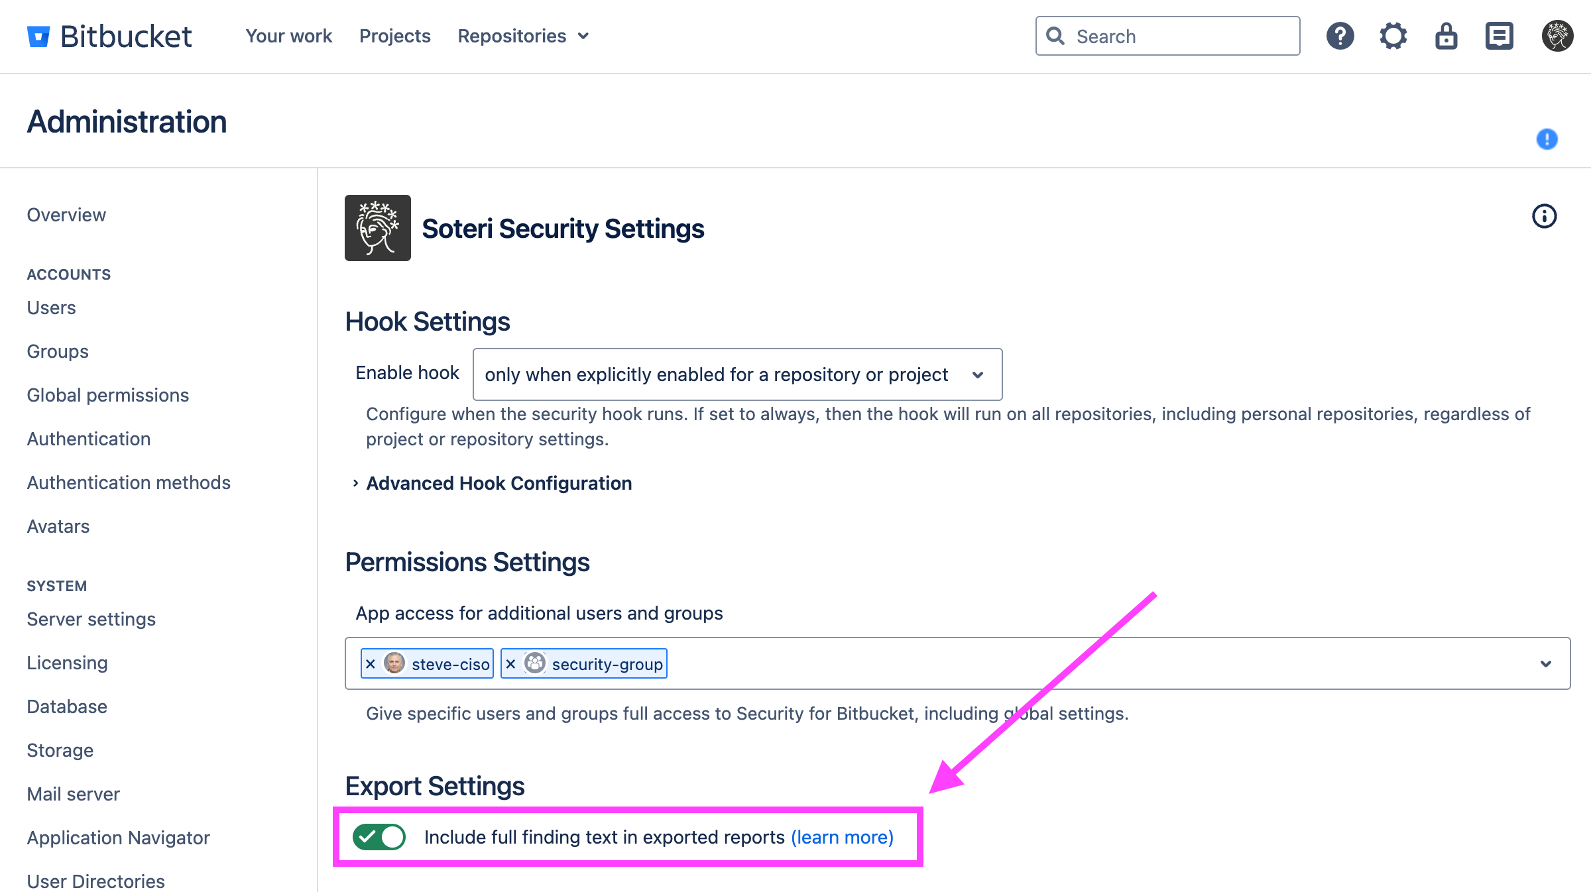Toggle include full finding text switch
1591x892 pixels.
(379, 837)
